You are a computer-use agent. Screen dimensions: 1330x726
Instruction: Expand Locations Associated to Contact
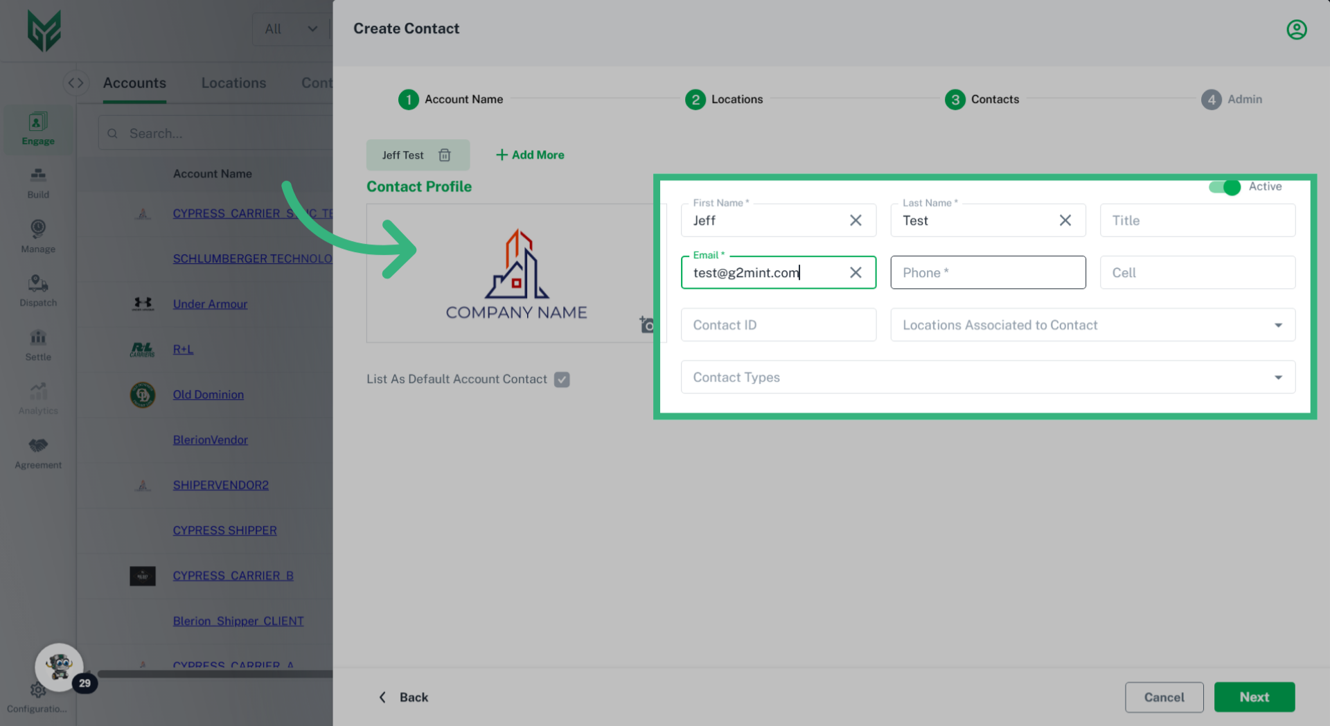(x=1278, y=325)
